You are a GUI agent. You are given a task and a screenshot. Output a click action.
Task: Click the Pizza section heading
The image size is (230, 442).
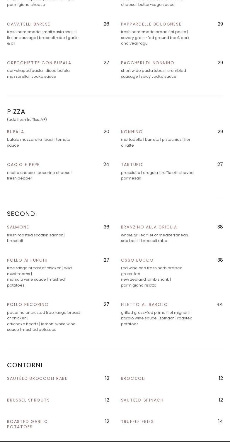16,112
